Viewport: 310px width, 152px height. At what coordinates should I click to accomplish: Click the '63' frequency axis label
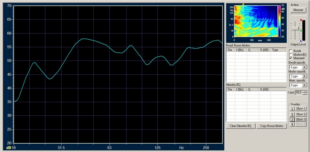[109, 148]
